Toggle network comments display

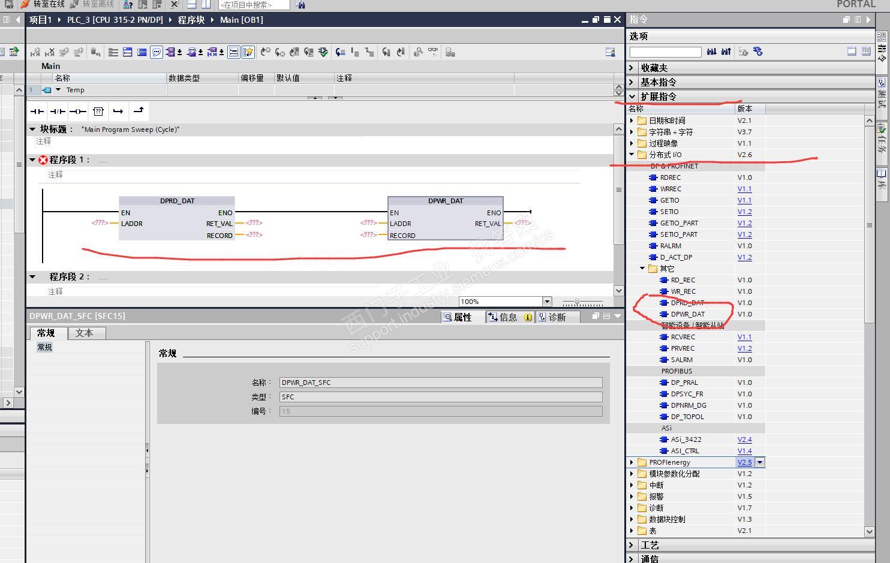click(x=233, y=52)
